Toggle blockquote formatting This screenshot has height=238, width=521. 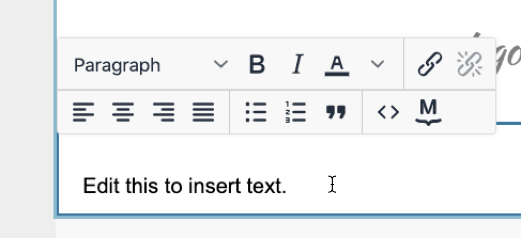(x=336, y=112)
